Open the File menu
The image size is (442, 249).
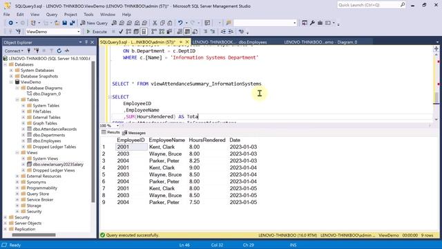[6, 14]
